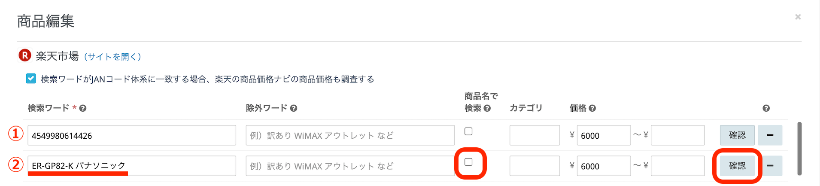Viewport: 820px width, 186px height.
Task: Click the dialog's vertical scrollbar
Action: click(x=799, y=149)
